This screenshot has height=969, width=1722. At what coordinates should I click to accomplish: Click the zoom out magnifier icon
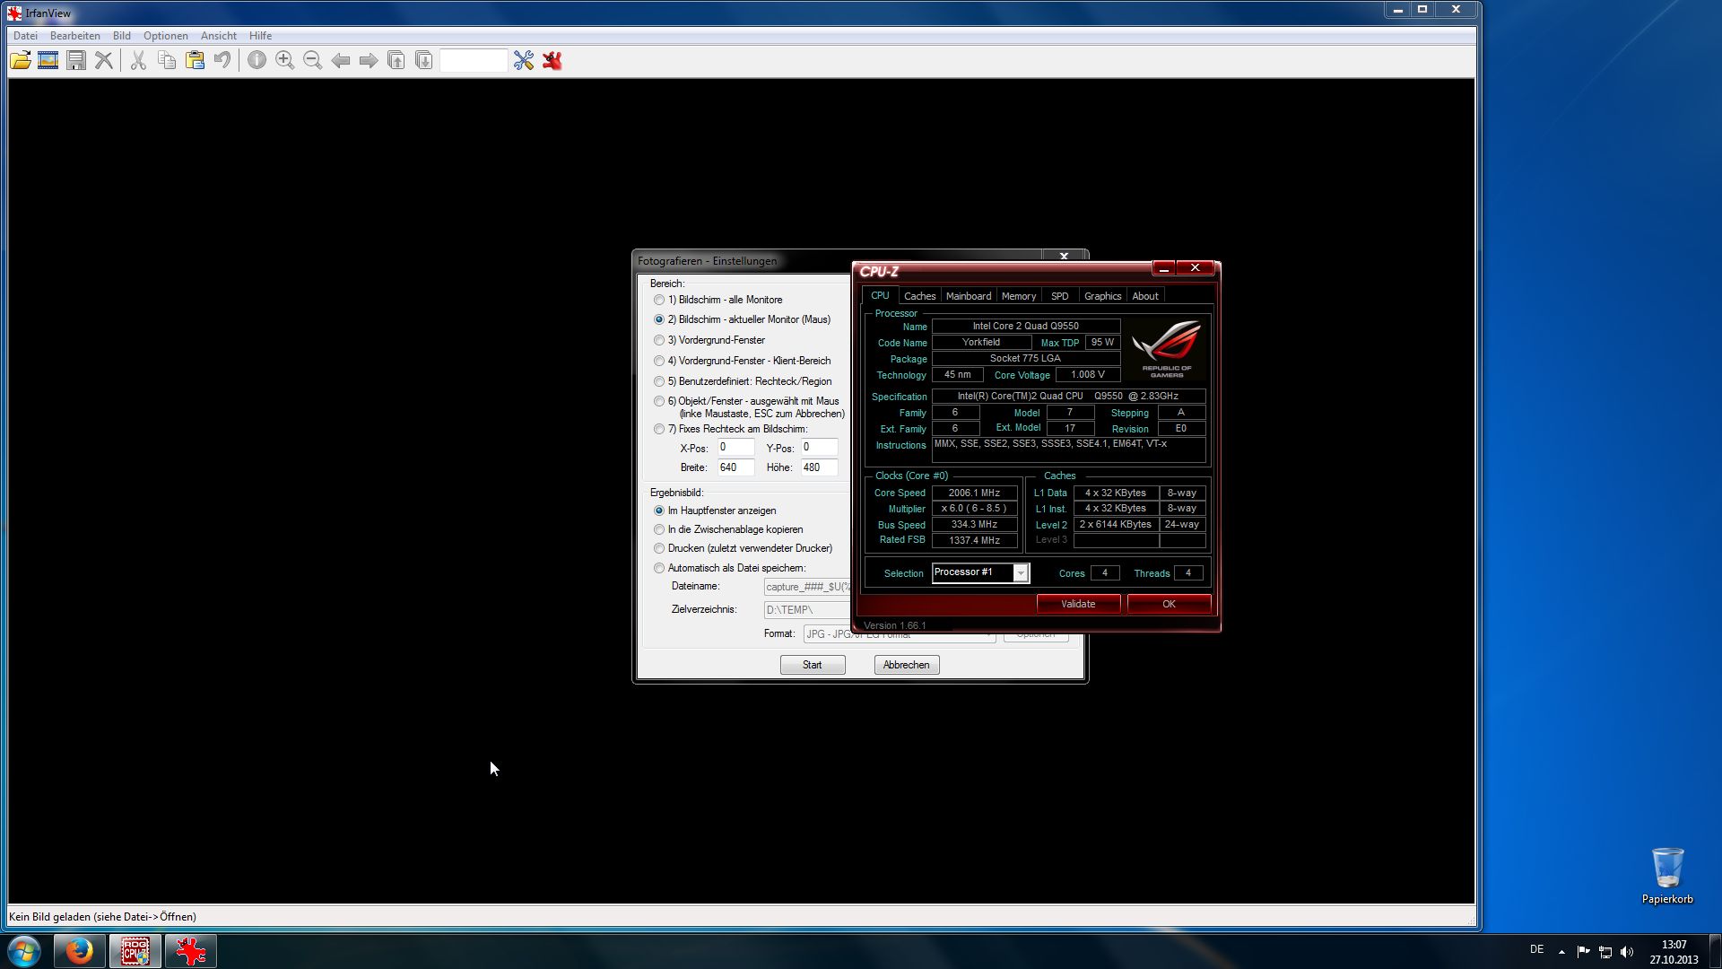tap(312, 60)
